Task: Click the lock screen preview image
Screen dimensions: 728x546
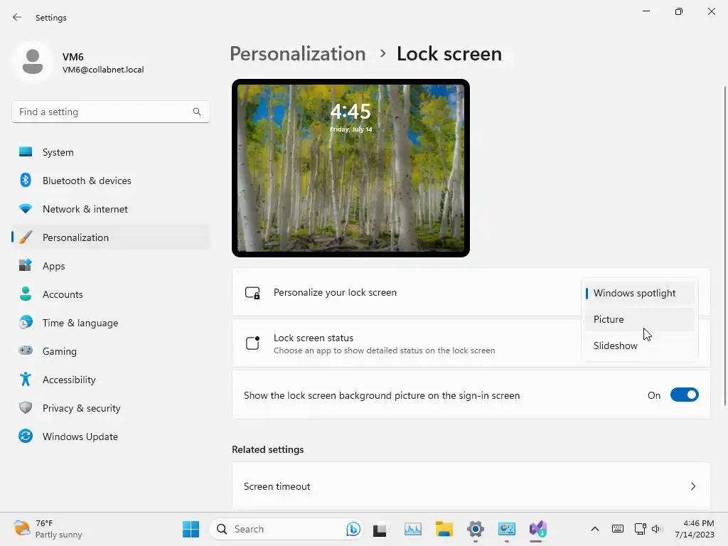Action: (x=350, y=168)
